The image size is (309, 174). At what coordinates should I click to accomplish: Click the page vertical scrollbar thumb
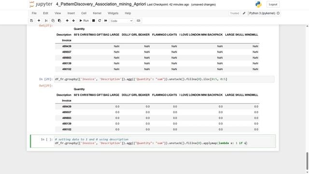(307, 160)
